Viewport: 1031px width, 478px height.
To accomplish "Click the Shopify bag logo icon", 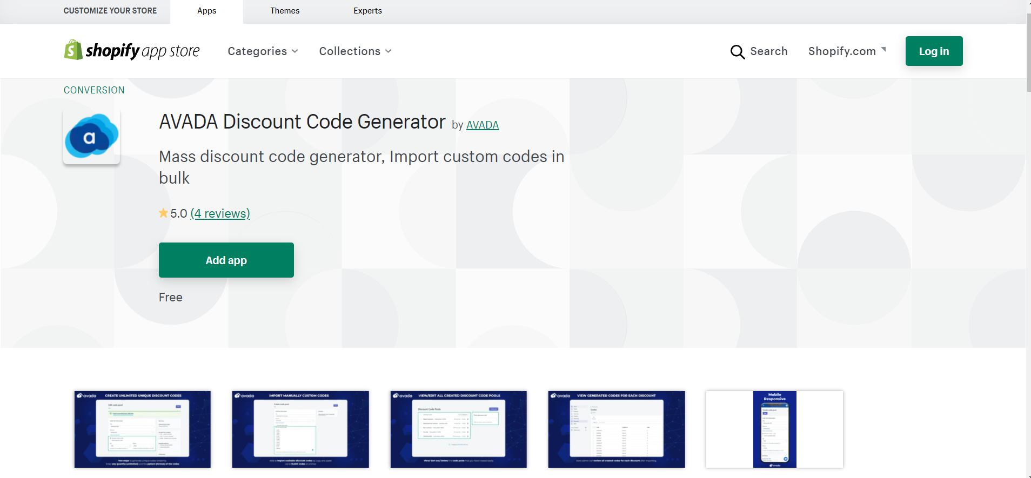I will (73, 50).
